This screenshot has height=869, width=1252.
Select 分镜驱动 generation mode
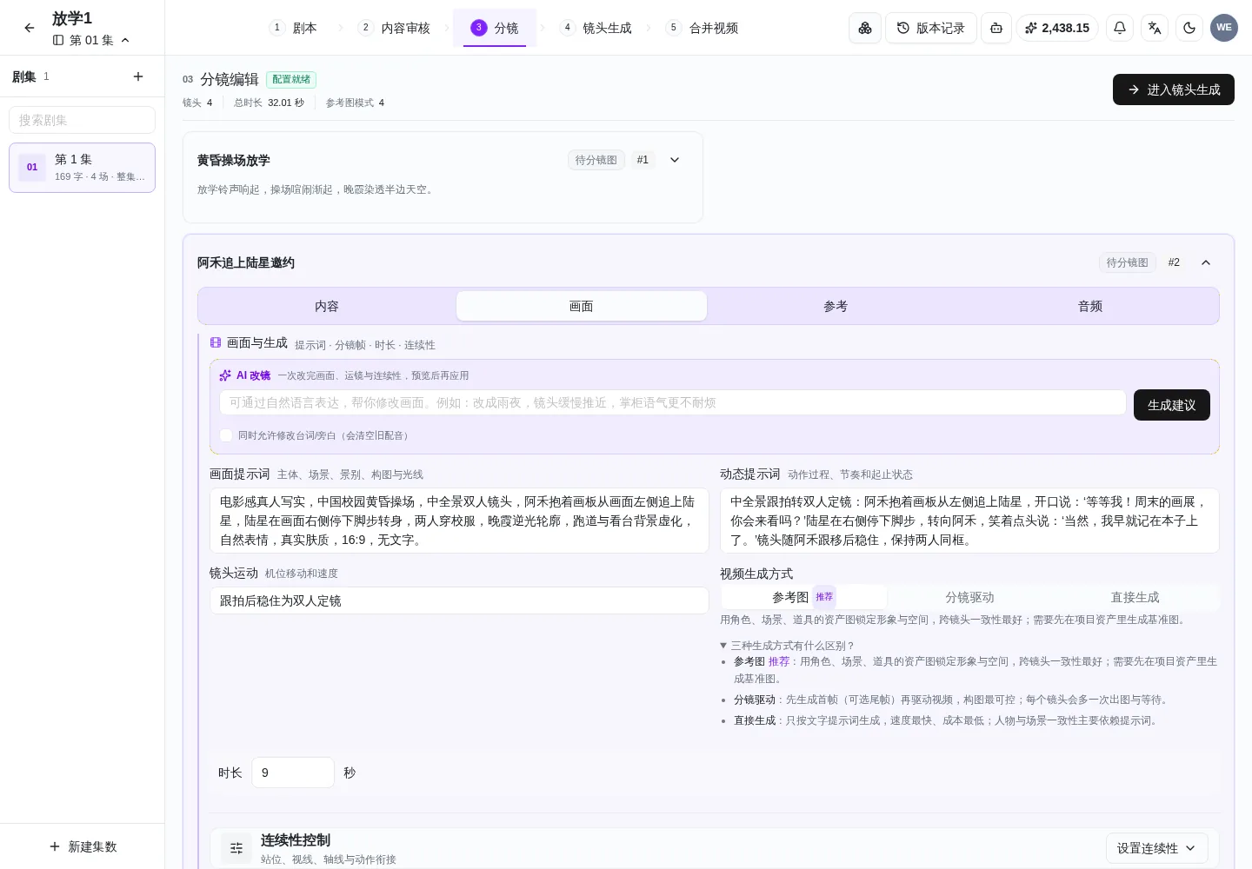tap(969, 597)
